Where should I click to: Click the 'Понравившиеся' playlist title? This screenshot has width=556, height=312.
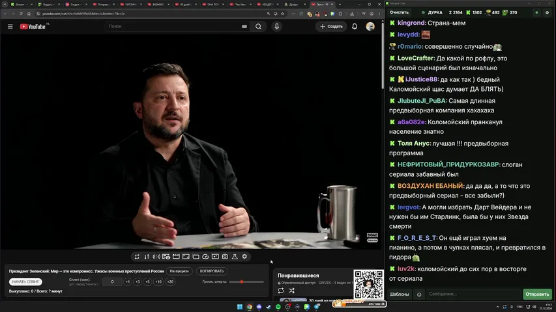click(x=299, y=275)
